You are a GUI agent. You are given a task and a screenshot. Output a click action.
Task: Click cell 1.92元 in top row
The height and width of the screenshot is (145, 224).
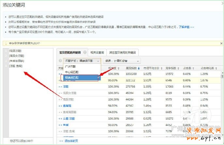coord(147,74)
